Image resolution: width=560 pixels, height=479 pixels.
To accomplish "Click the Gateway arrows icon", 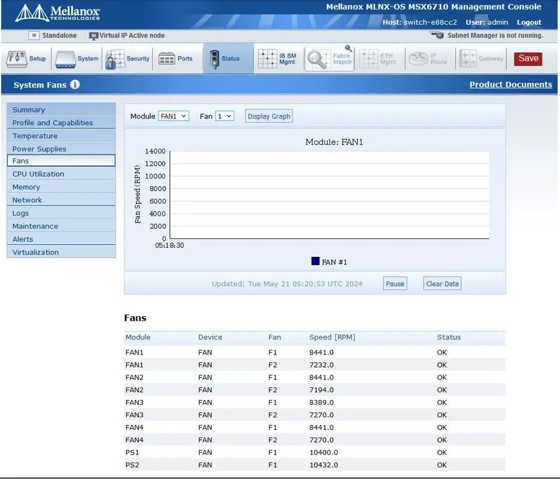I will [468, 59].
